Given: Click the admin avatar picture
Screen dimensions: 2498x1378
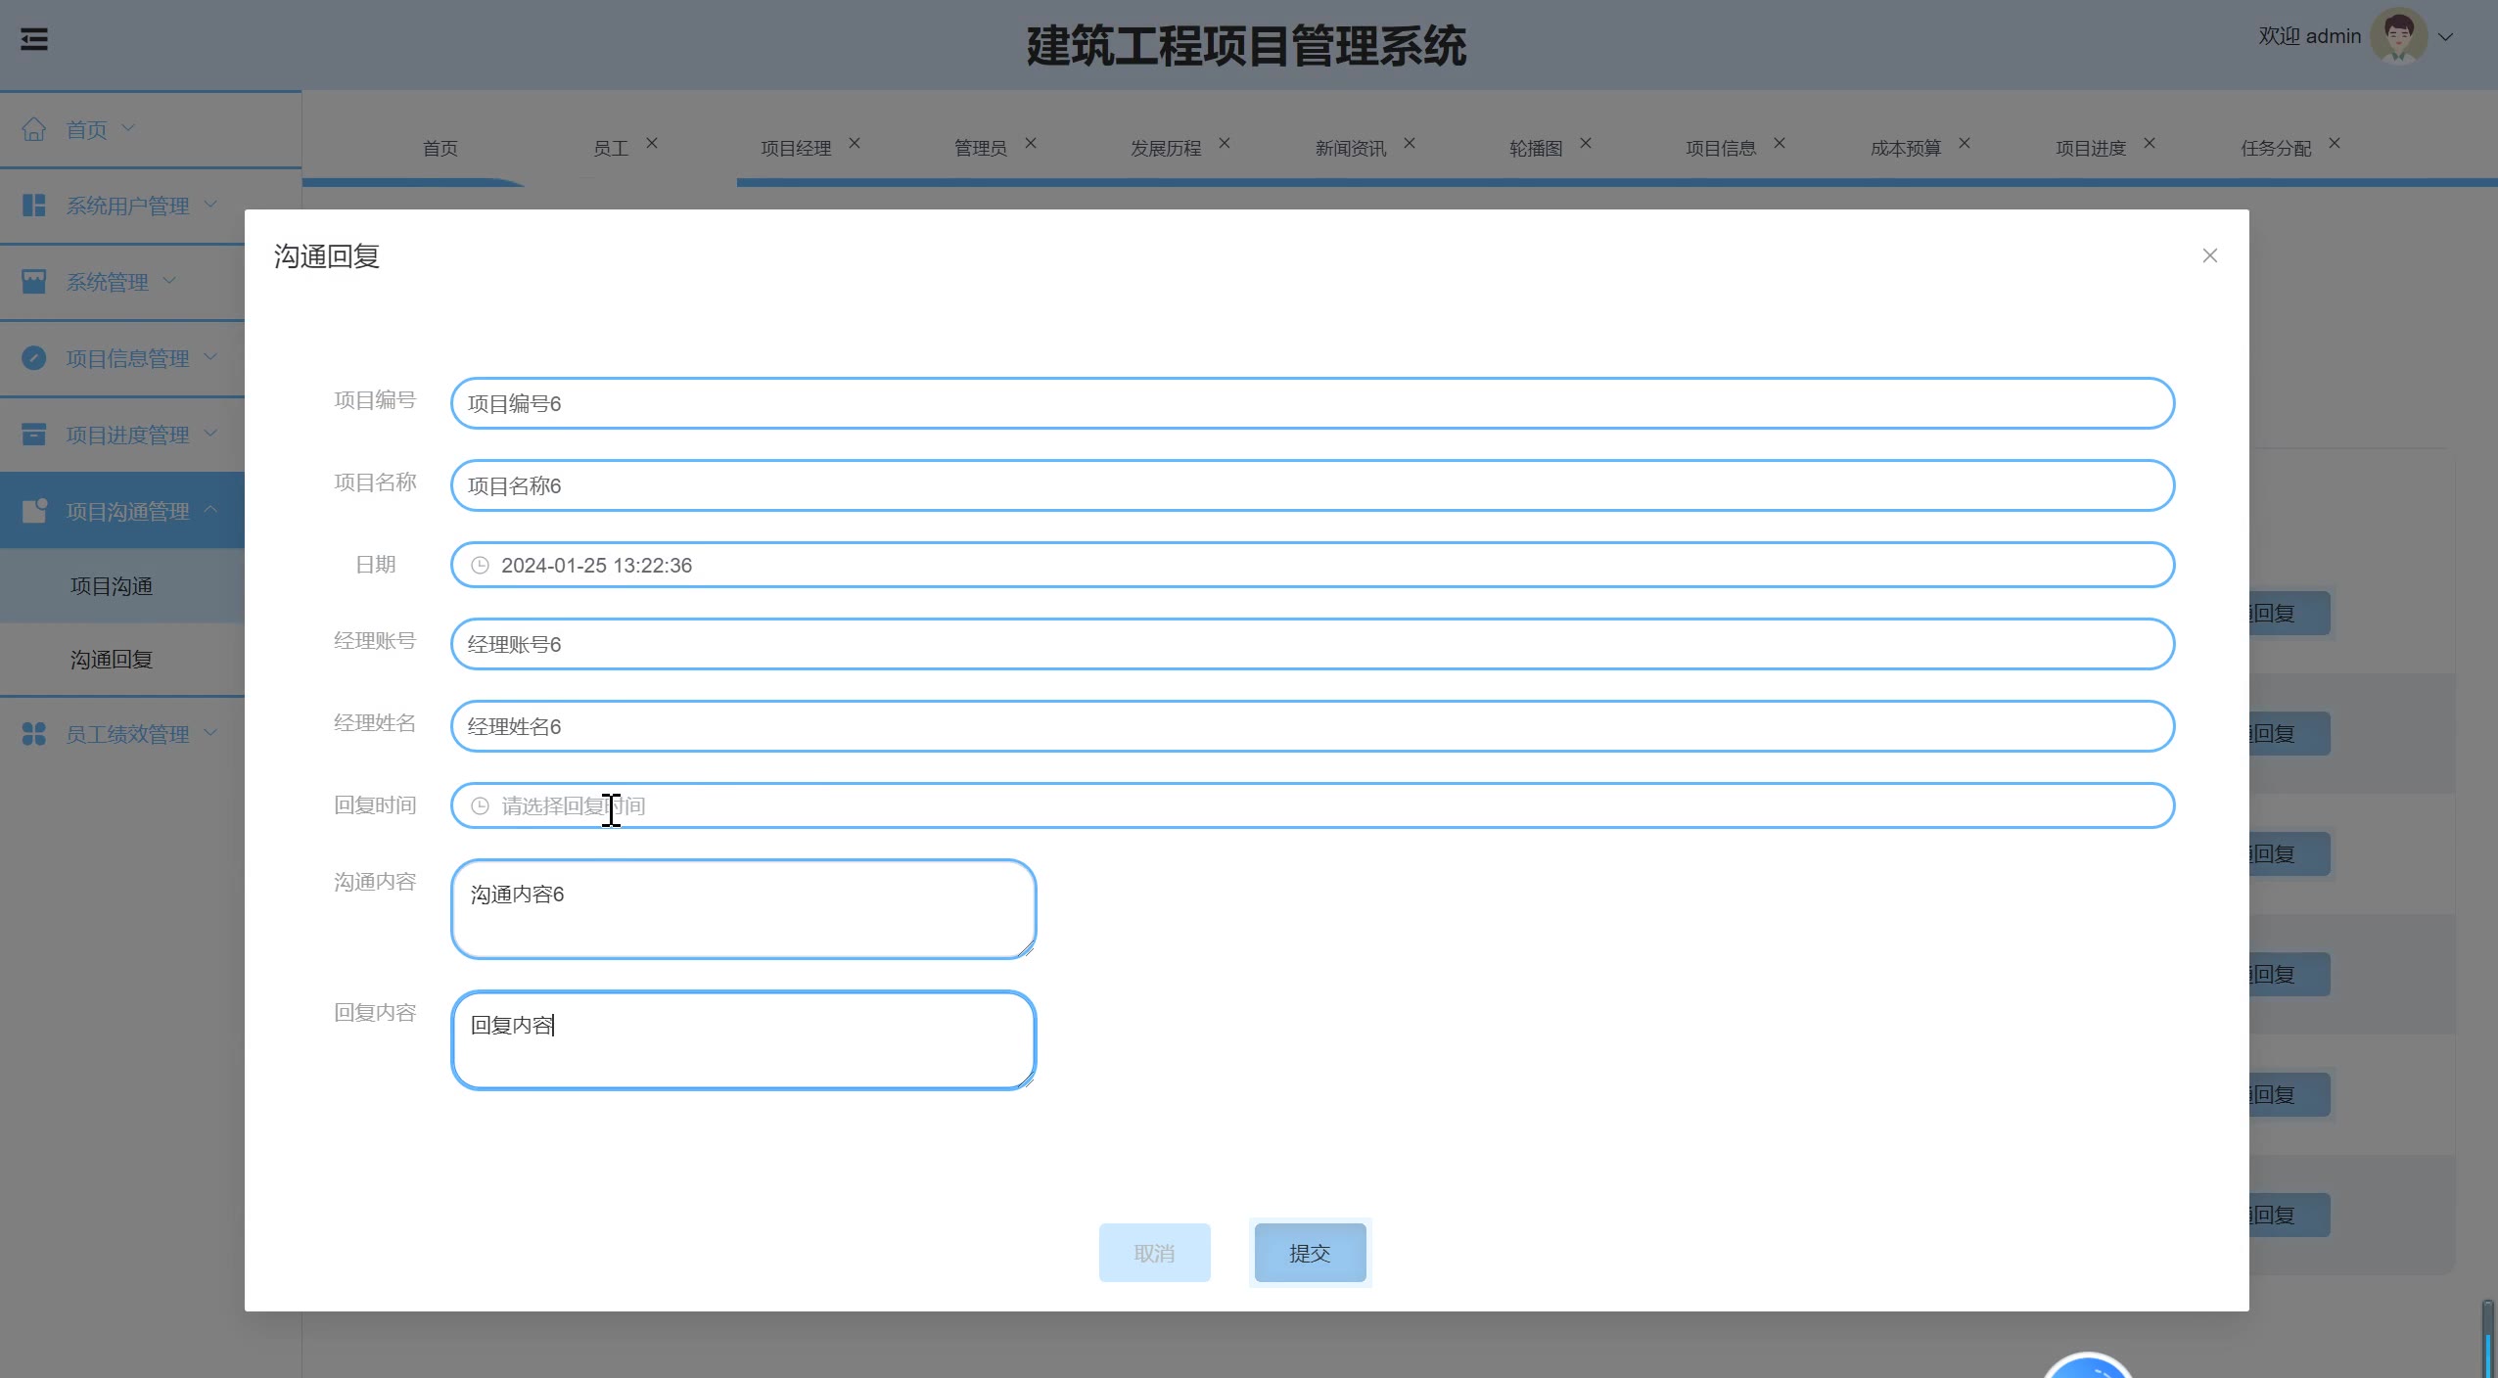Looking at the screenshot, I should point(2397,37).
